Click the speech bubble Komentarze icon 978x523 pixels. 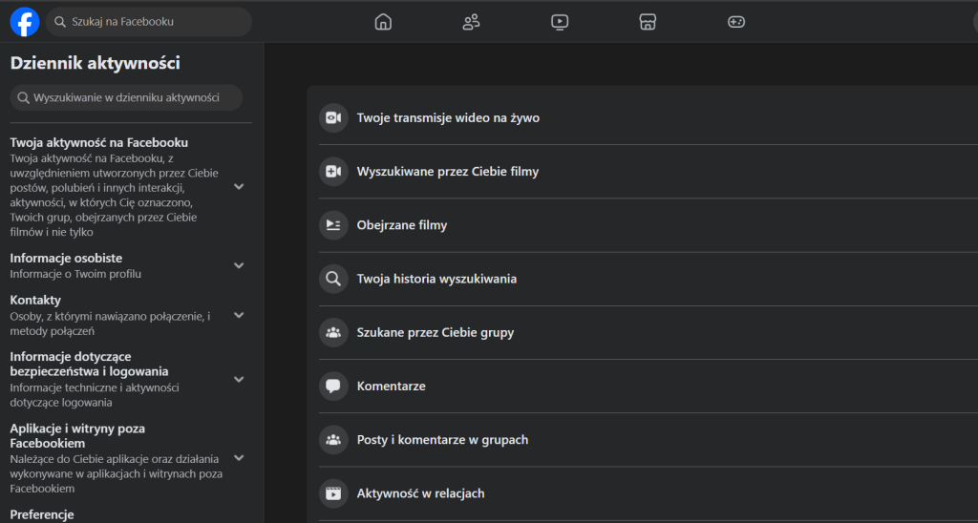[333, 386]
